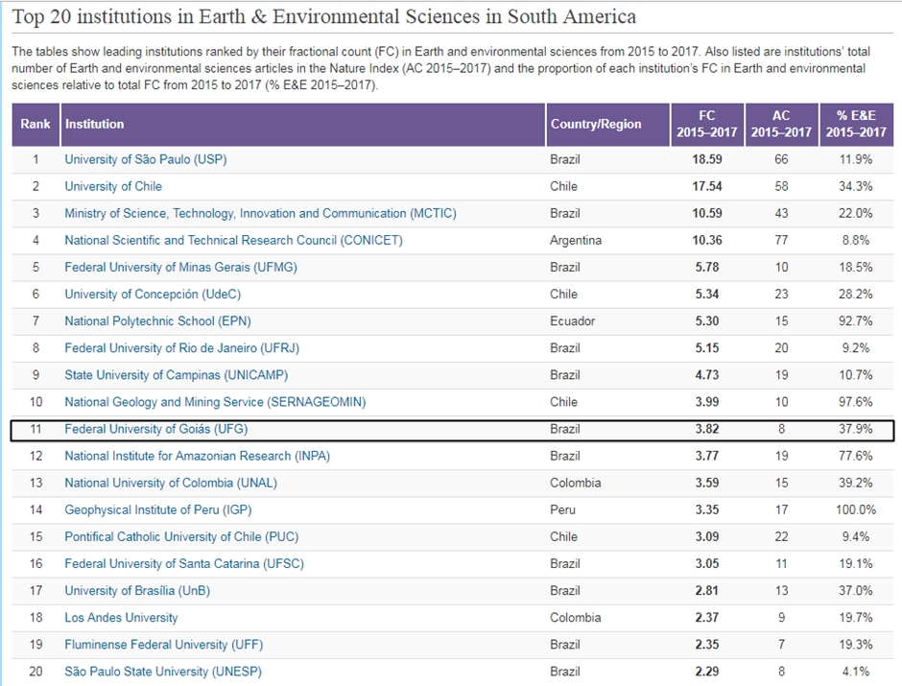902x686 pixels.
Task: Sort by AC 2015–2017 column header
Action: 781,124
